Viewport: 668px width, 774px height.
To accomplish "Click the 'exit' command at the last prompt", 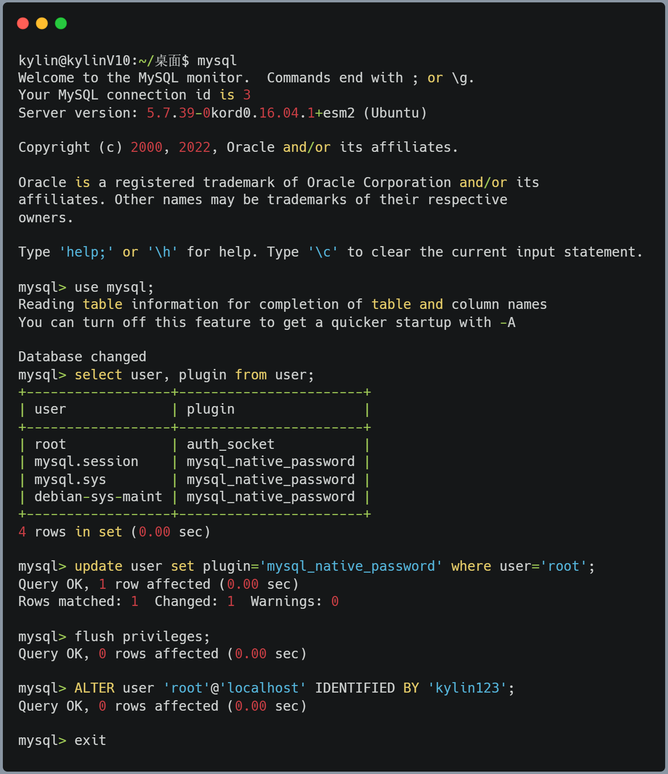I will [90, 740].
